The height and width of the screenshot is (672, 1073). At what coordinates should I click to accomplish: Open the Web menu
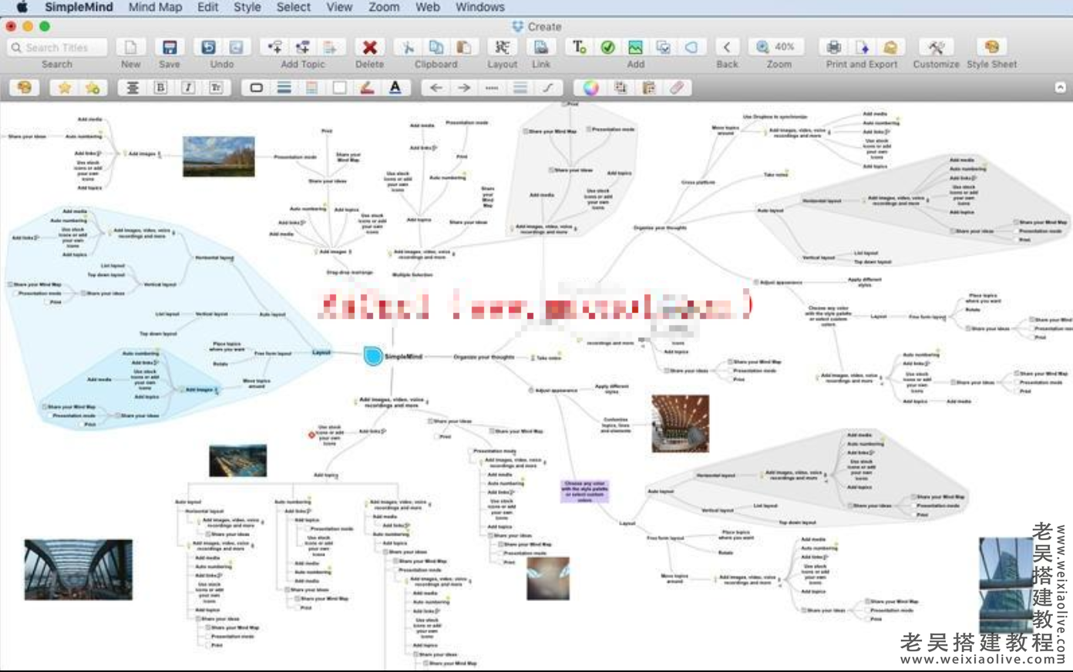428,7
